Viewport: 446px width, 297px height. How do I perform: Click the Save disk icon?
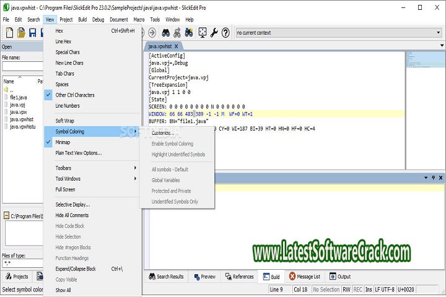tap(32, 33)
